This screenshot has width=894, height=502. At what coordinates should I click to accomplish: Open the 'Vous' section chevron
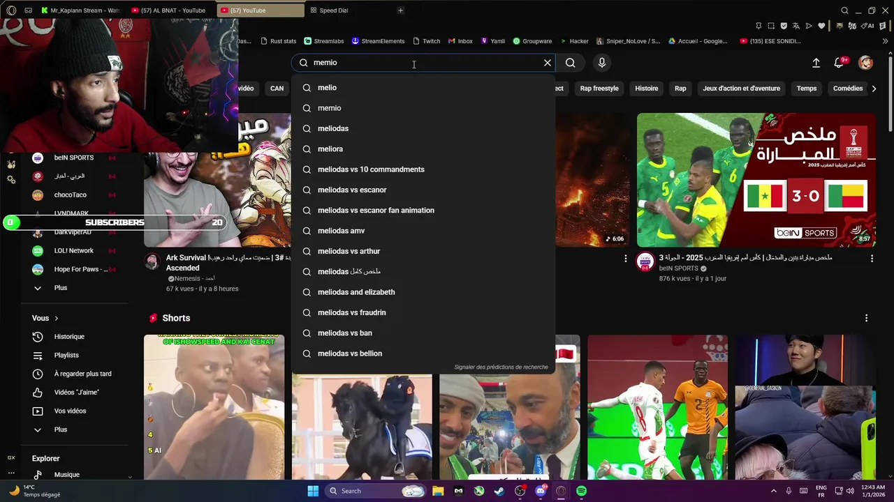[57, 319]
